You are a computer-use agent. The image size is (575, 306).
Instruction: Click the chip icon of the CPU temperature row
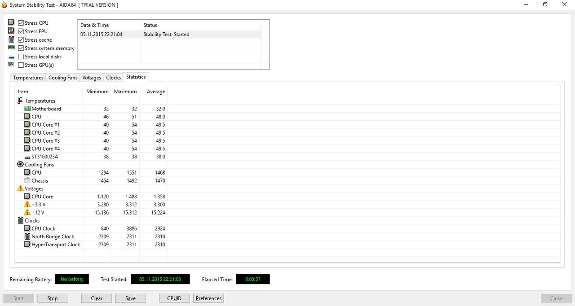27,117
